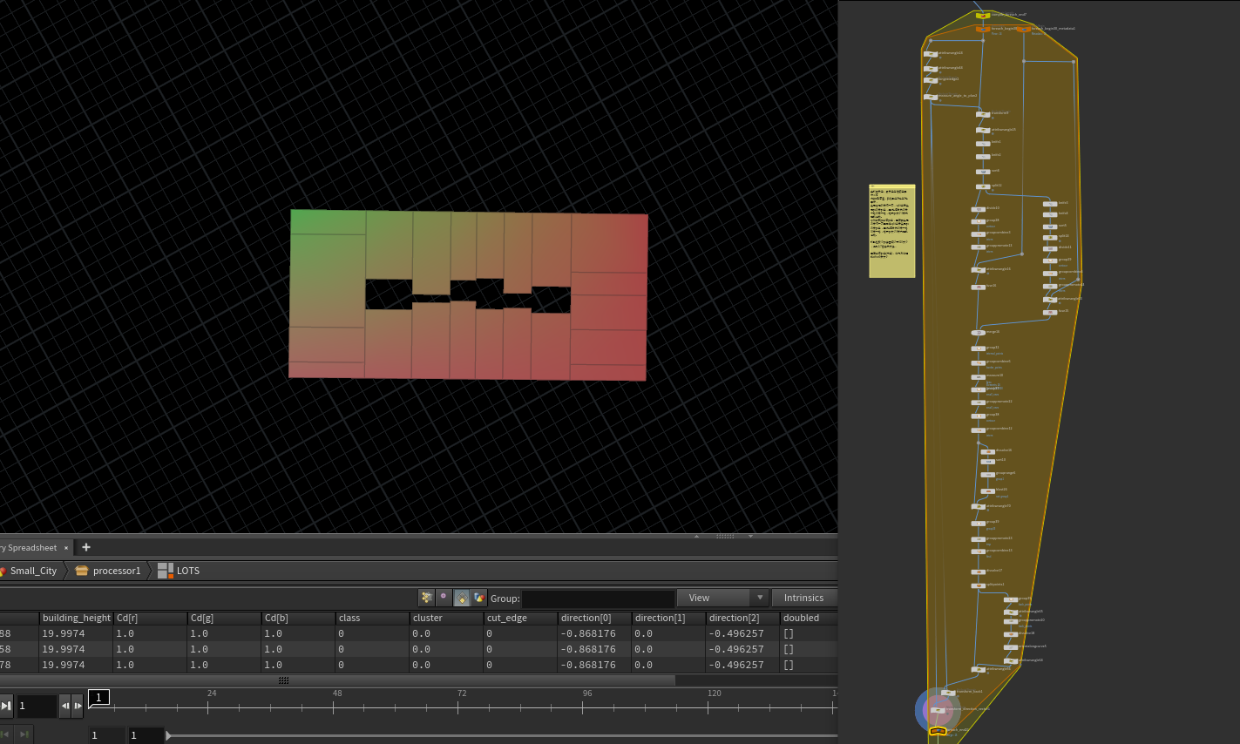Screen dimensions: 1240x744
Task: Select the yellow sticky note in network
Action: coord(891,231)
